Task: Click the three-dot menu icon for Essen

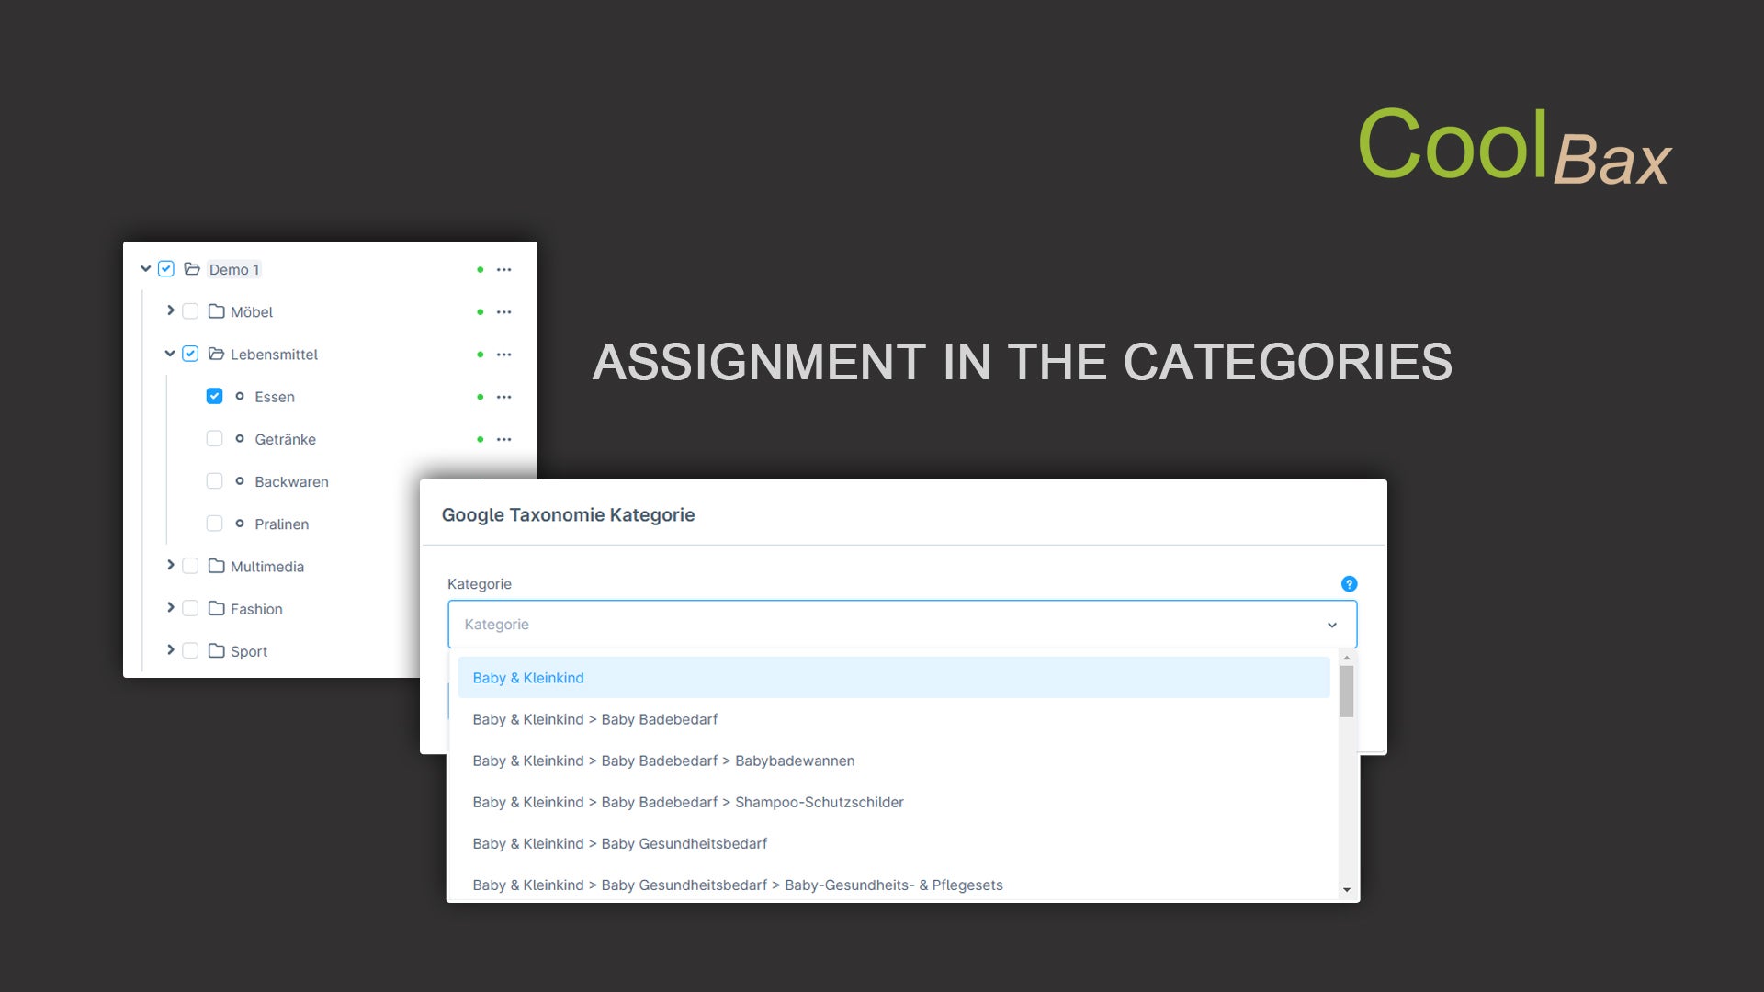Action: [506, 396]
